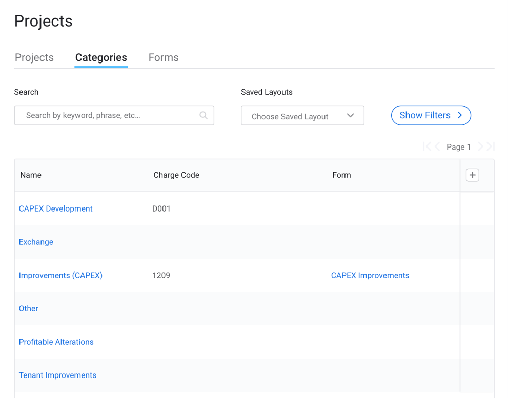Open the Tenant Improvements category

click(57, 375)
